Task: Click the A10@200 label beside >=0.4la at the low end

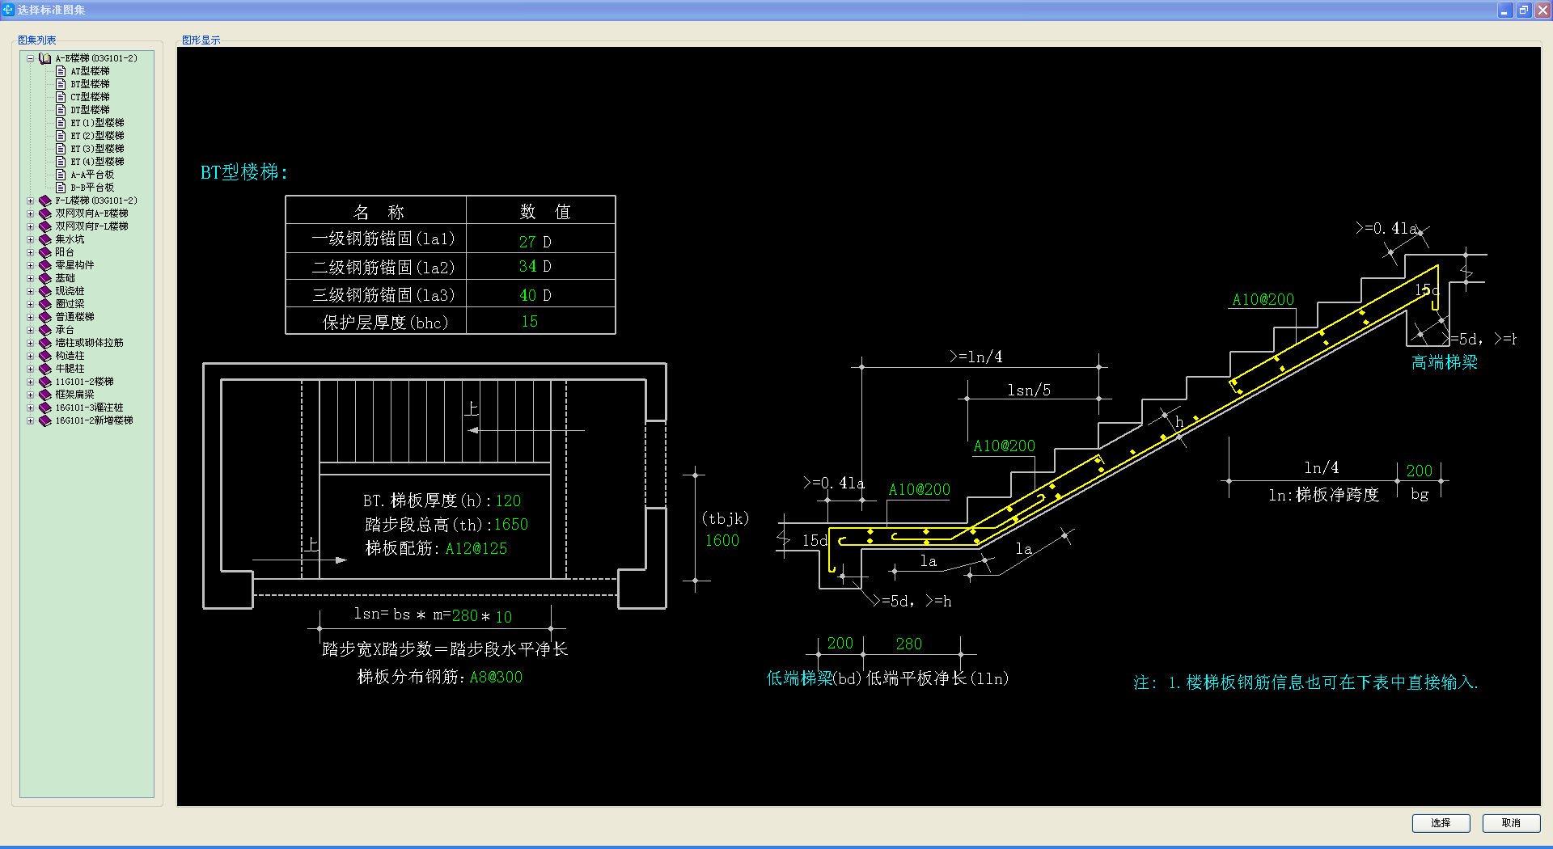Action: (x=919, y=489)
